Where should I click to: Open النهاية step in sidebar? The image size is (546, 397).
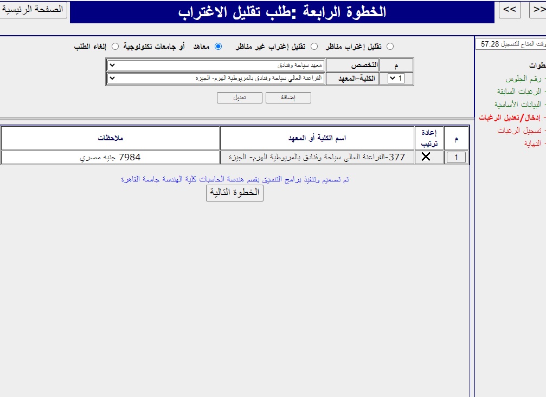click(x=532, y=144)
